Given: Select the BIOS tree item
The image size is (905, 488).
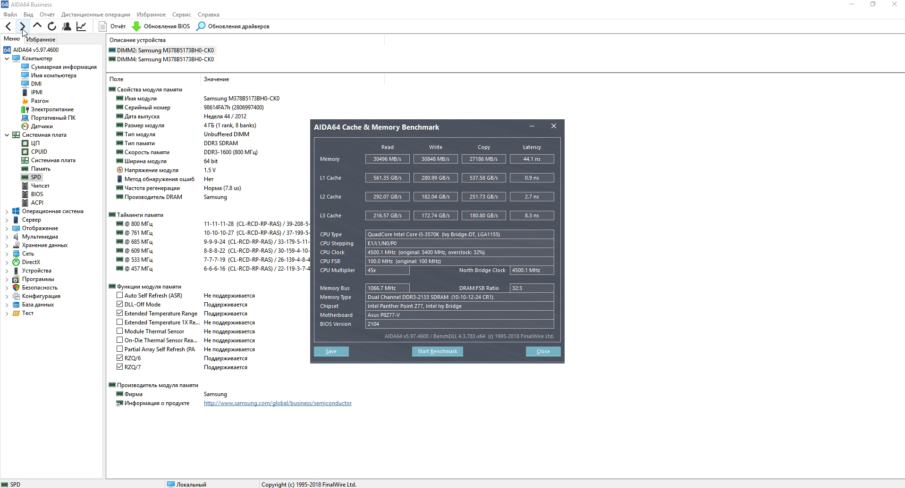Looking at the screenshot, I should click(x=32, y=194).
